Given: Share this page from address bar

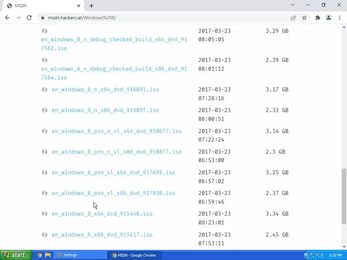Looking at the screenshot, I should (293, 18).
